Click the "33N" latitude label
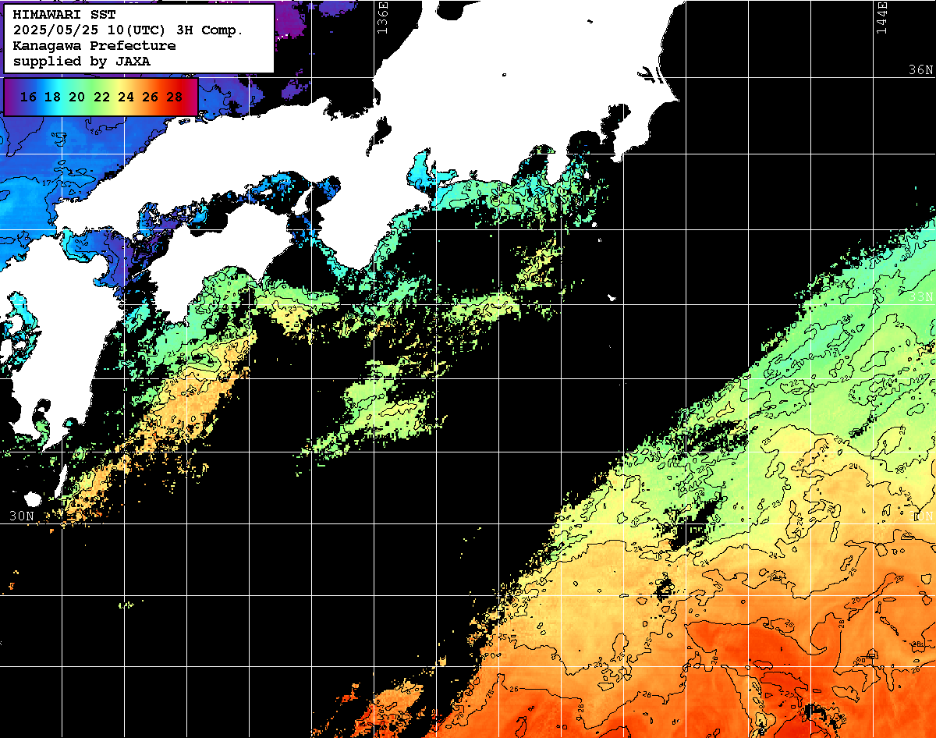This screenshot has height=738, width=936. pyautogui.click(x=921, y=296)
